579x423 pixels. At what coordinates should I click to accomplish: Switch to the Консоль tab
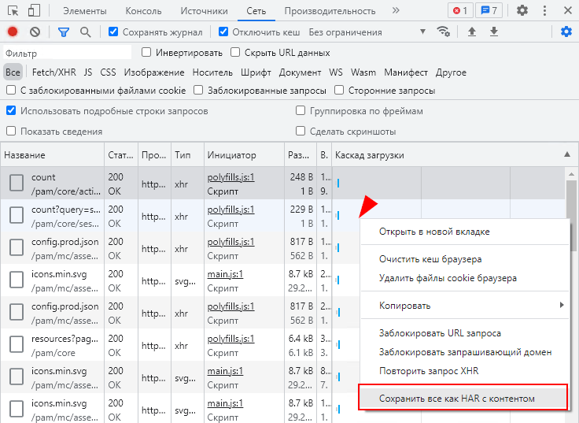[143, 11]
